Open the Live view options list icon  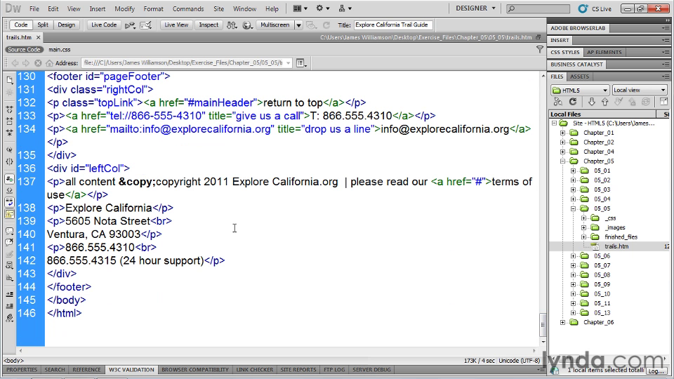click(301, 62)
